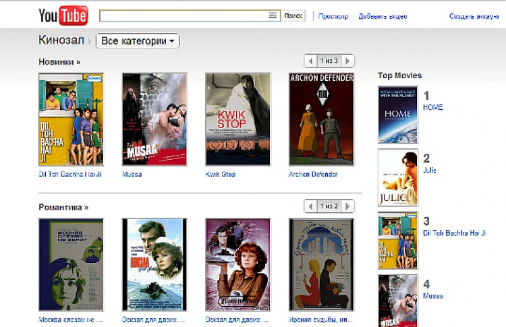Image resolution: width=506 pixels, height=327 pixels.
Task: Open the Musaa poster in Новинки
Action: click(x=154, y=119)
